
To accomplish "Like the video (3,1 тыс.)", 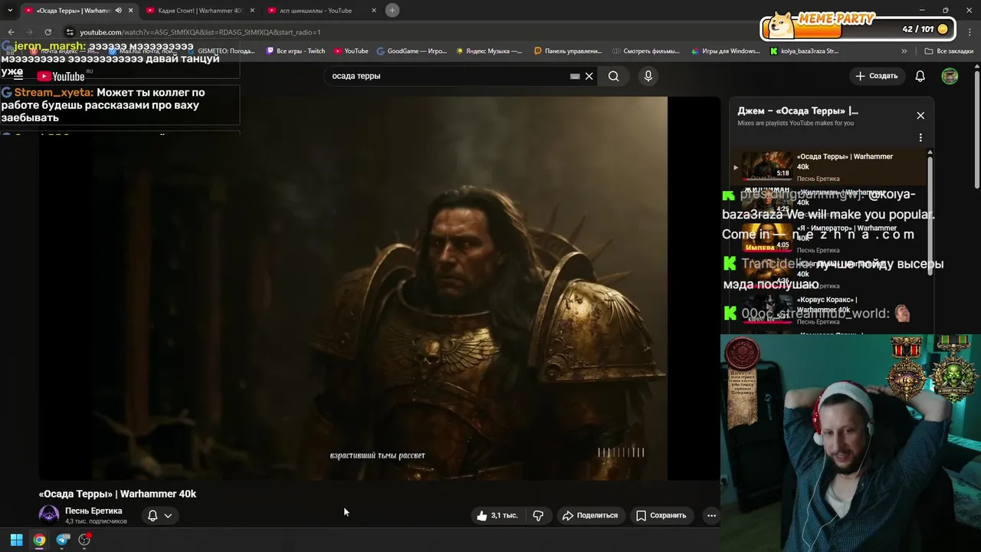I will [497, 515].
